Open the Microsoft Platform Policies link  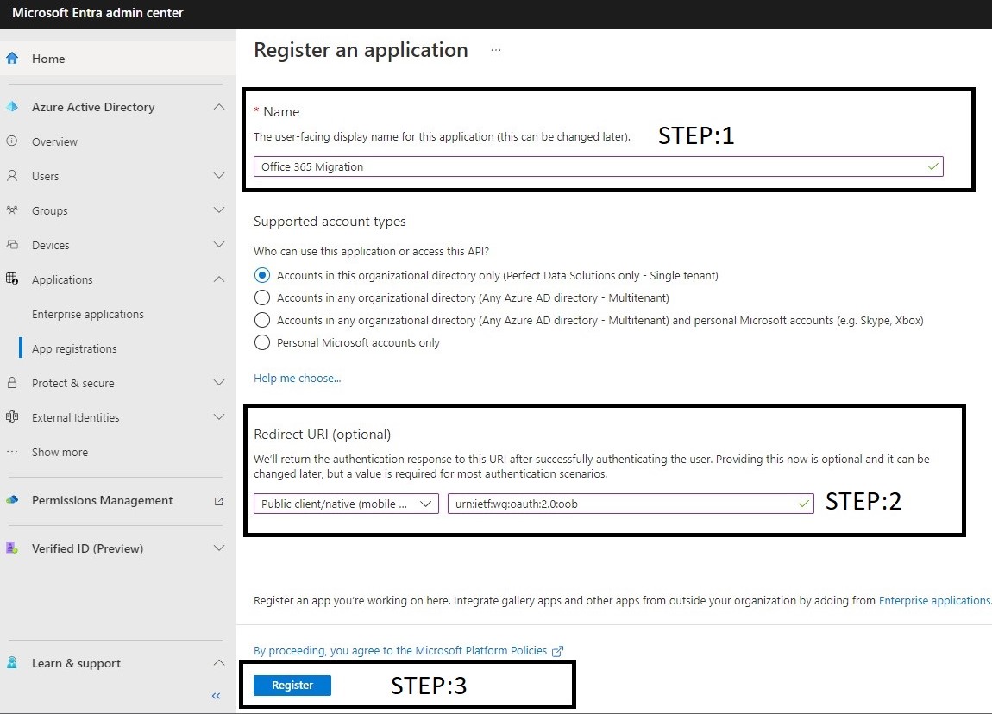pyautogui.click(x=400, y=651)
